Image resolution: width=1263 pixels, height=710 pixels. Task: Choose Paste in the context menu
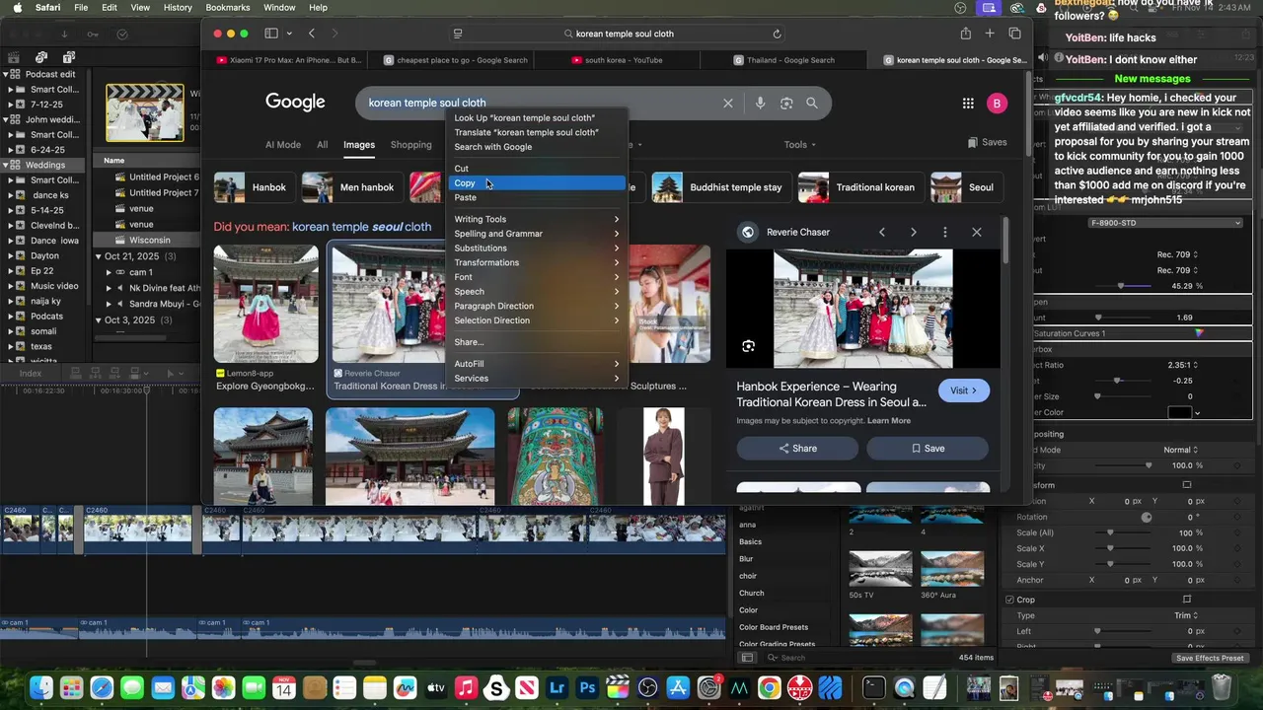pos(538,197)
